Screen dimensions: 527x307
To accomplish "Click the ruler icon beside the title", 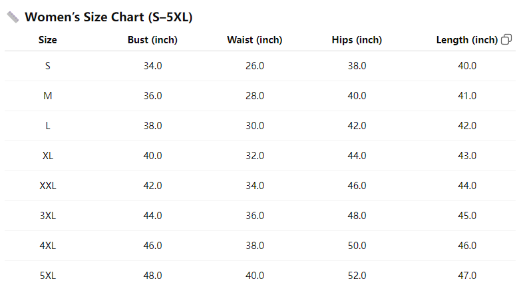I will 13,17.
